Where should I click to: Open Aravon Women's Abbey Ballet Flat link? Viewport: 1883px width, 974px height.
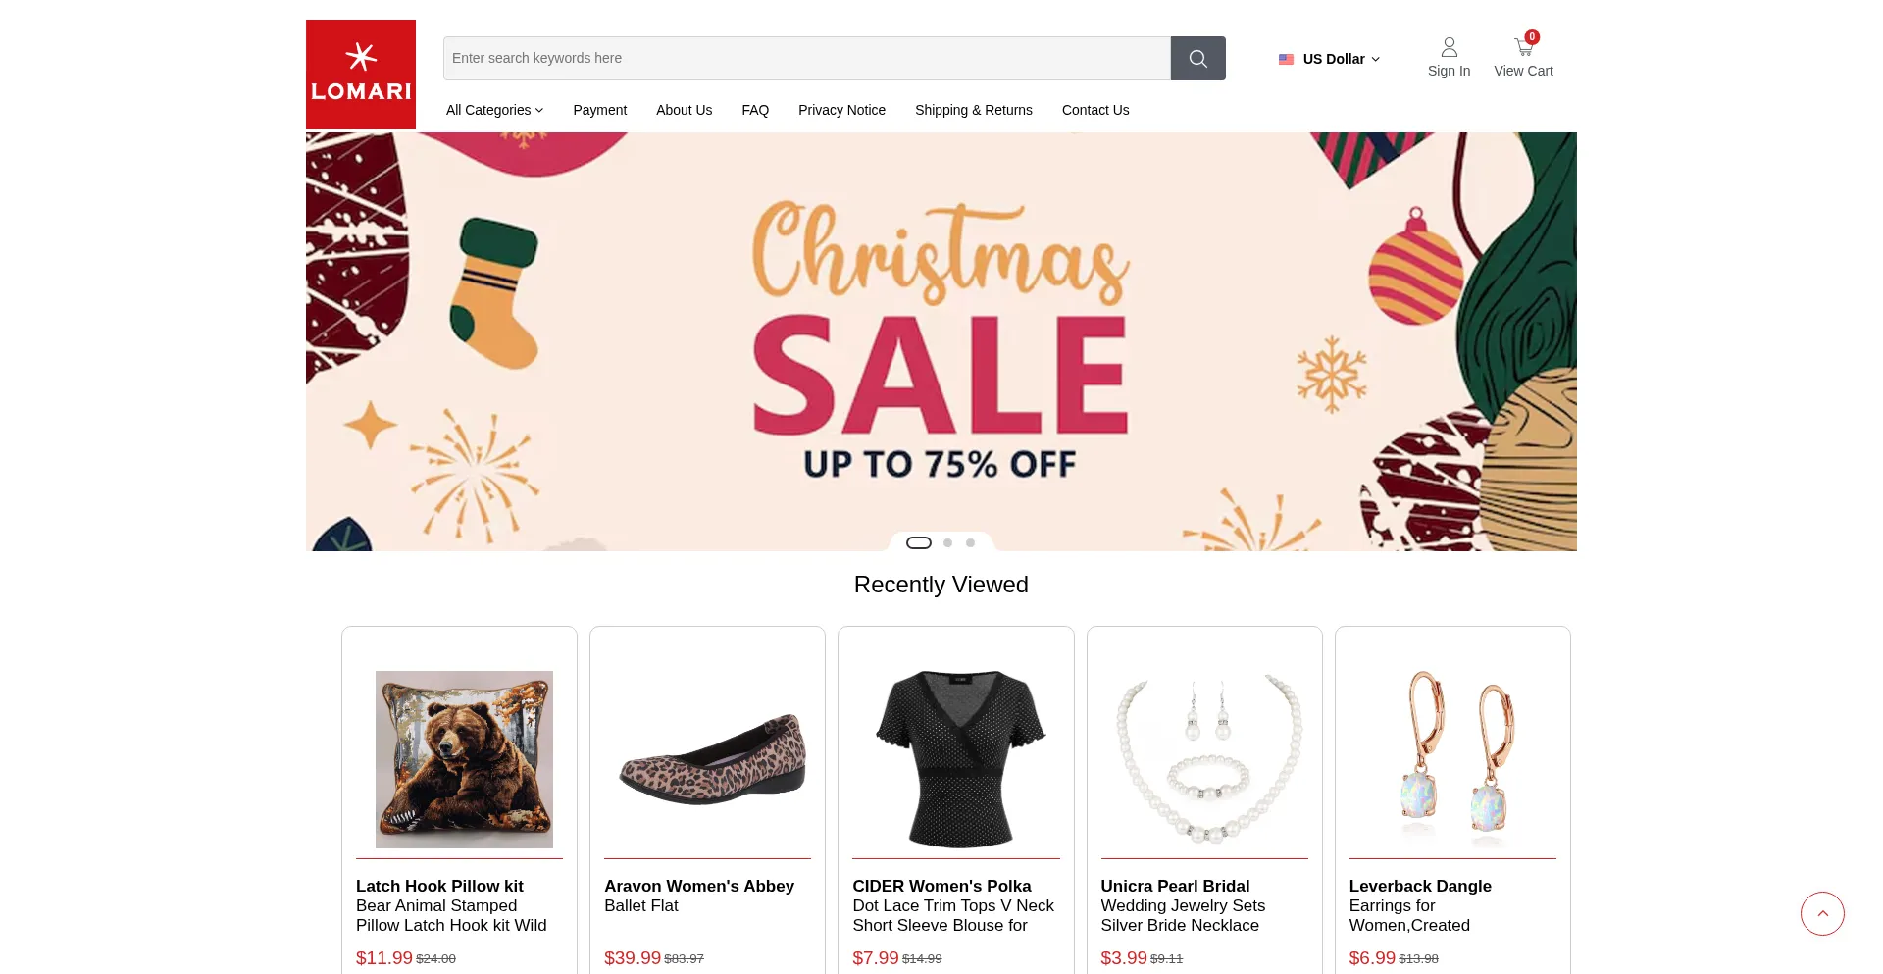coord(698,886)
